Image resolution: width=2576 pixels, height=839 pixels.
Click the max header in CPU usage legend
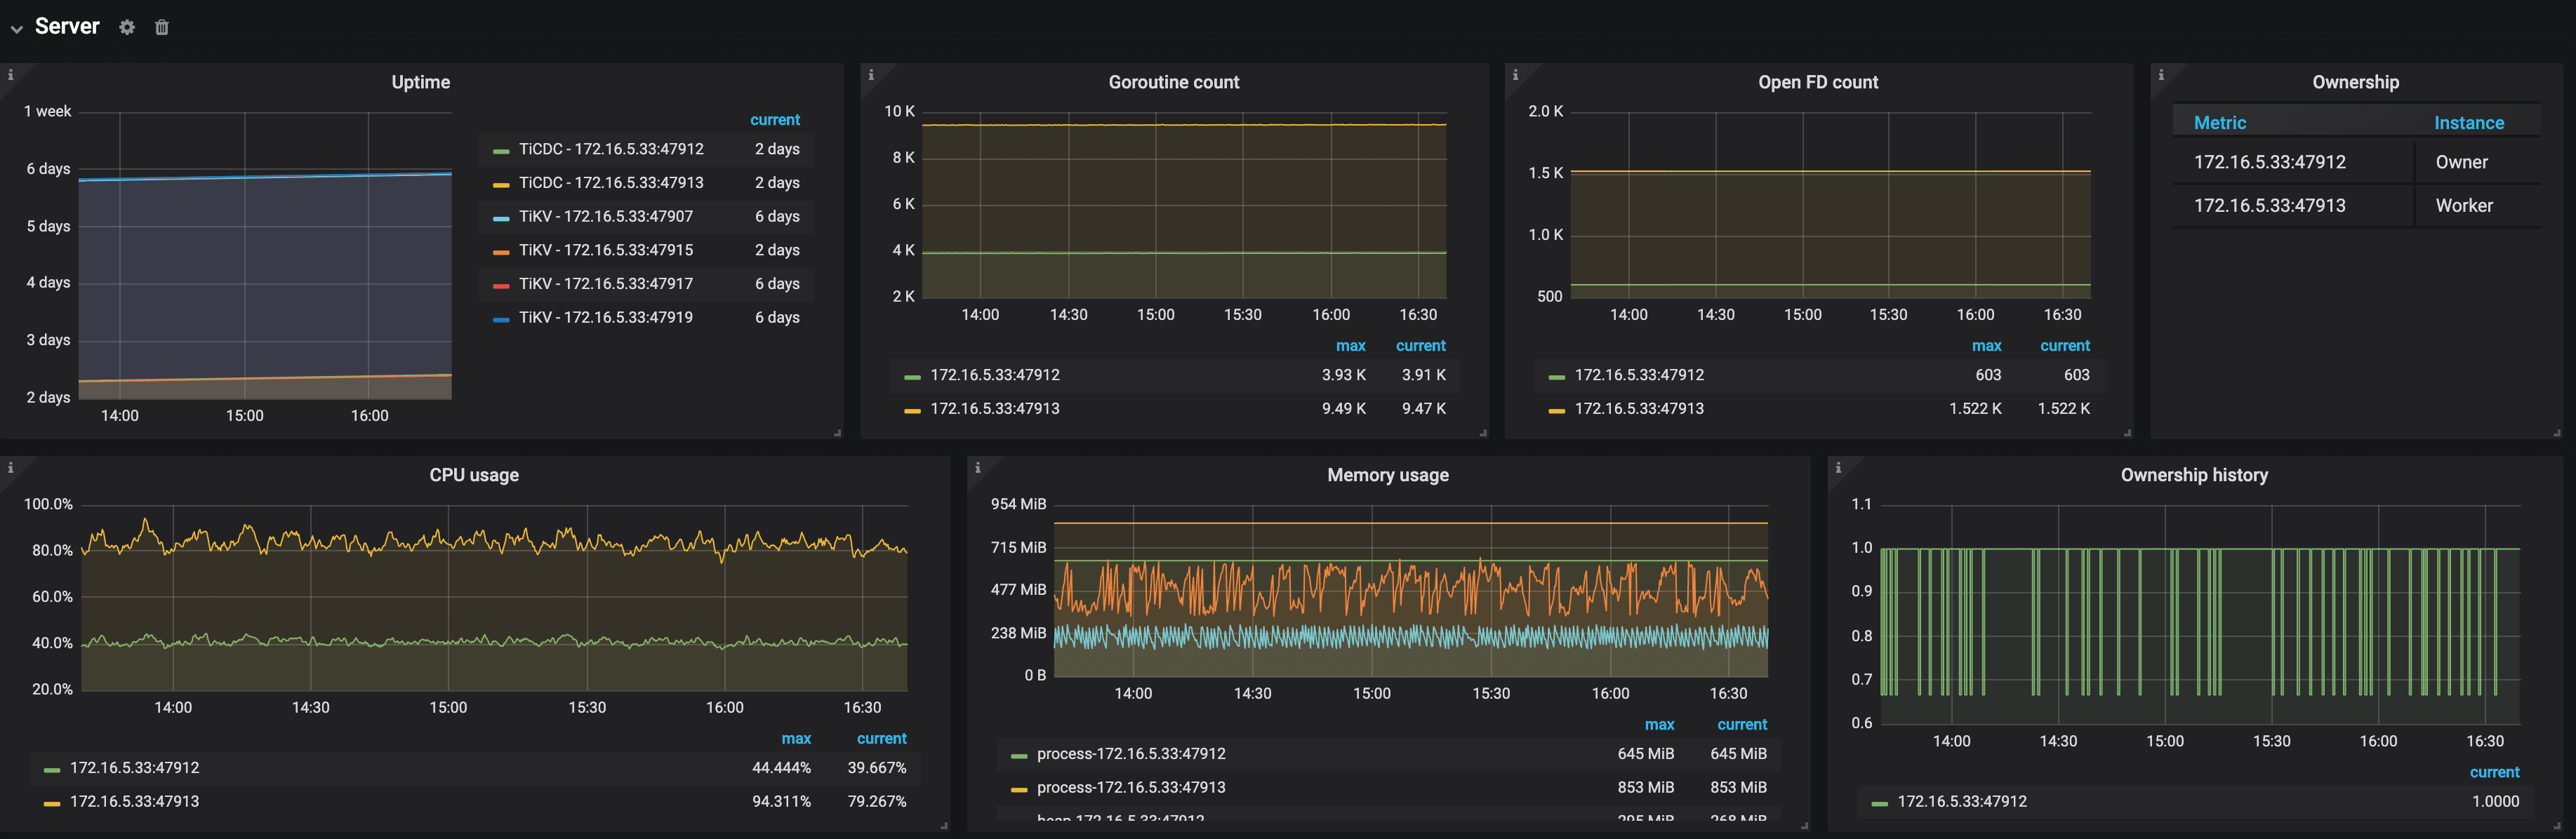(796, 738)
